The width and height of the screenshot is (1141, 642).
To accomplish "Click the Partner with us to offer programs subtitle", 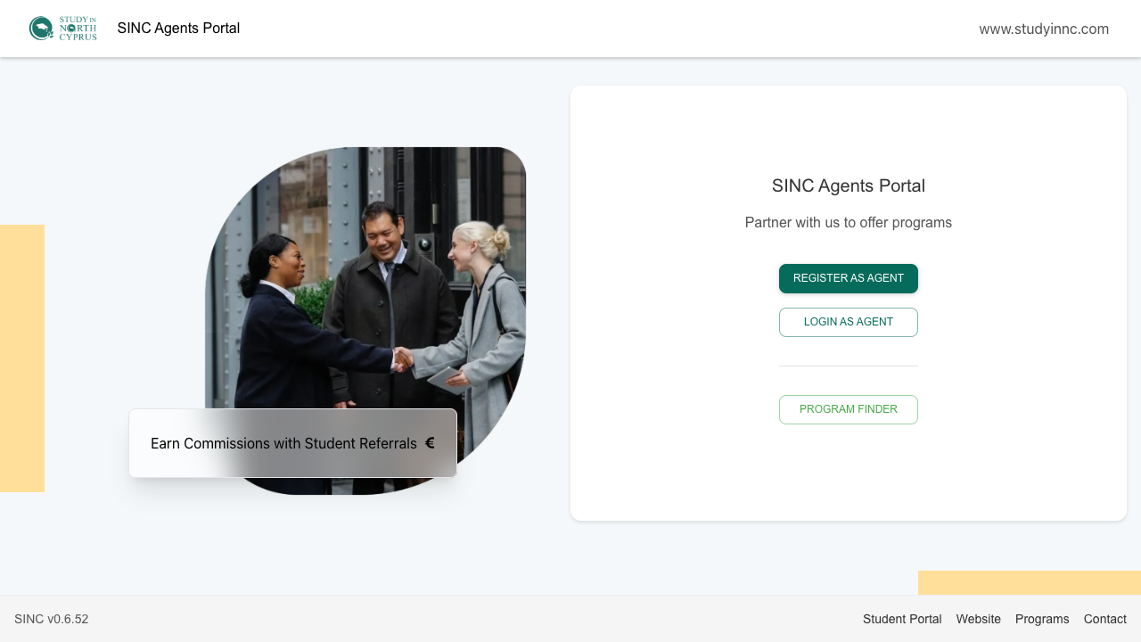I will [849, 223].
